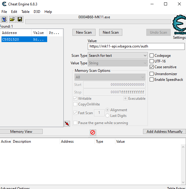Toggle the Fast Scan checkbox
Viewport: 186px width, 189px height.
point(75,113)
